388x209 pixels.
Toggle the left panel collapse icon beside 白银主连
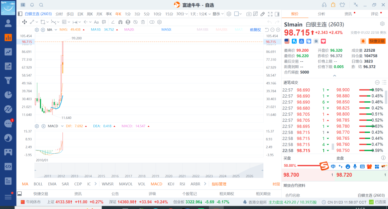point(20,14)
